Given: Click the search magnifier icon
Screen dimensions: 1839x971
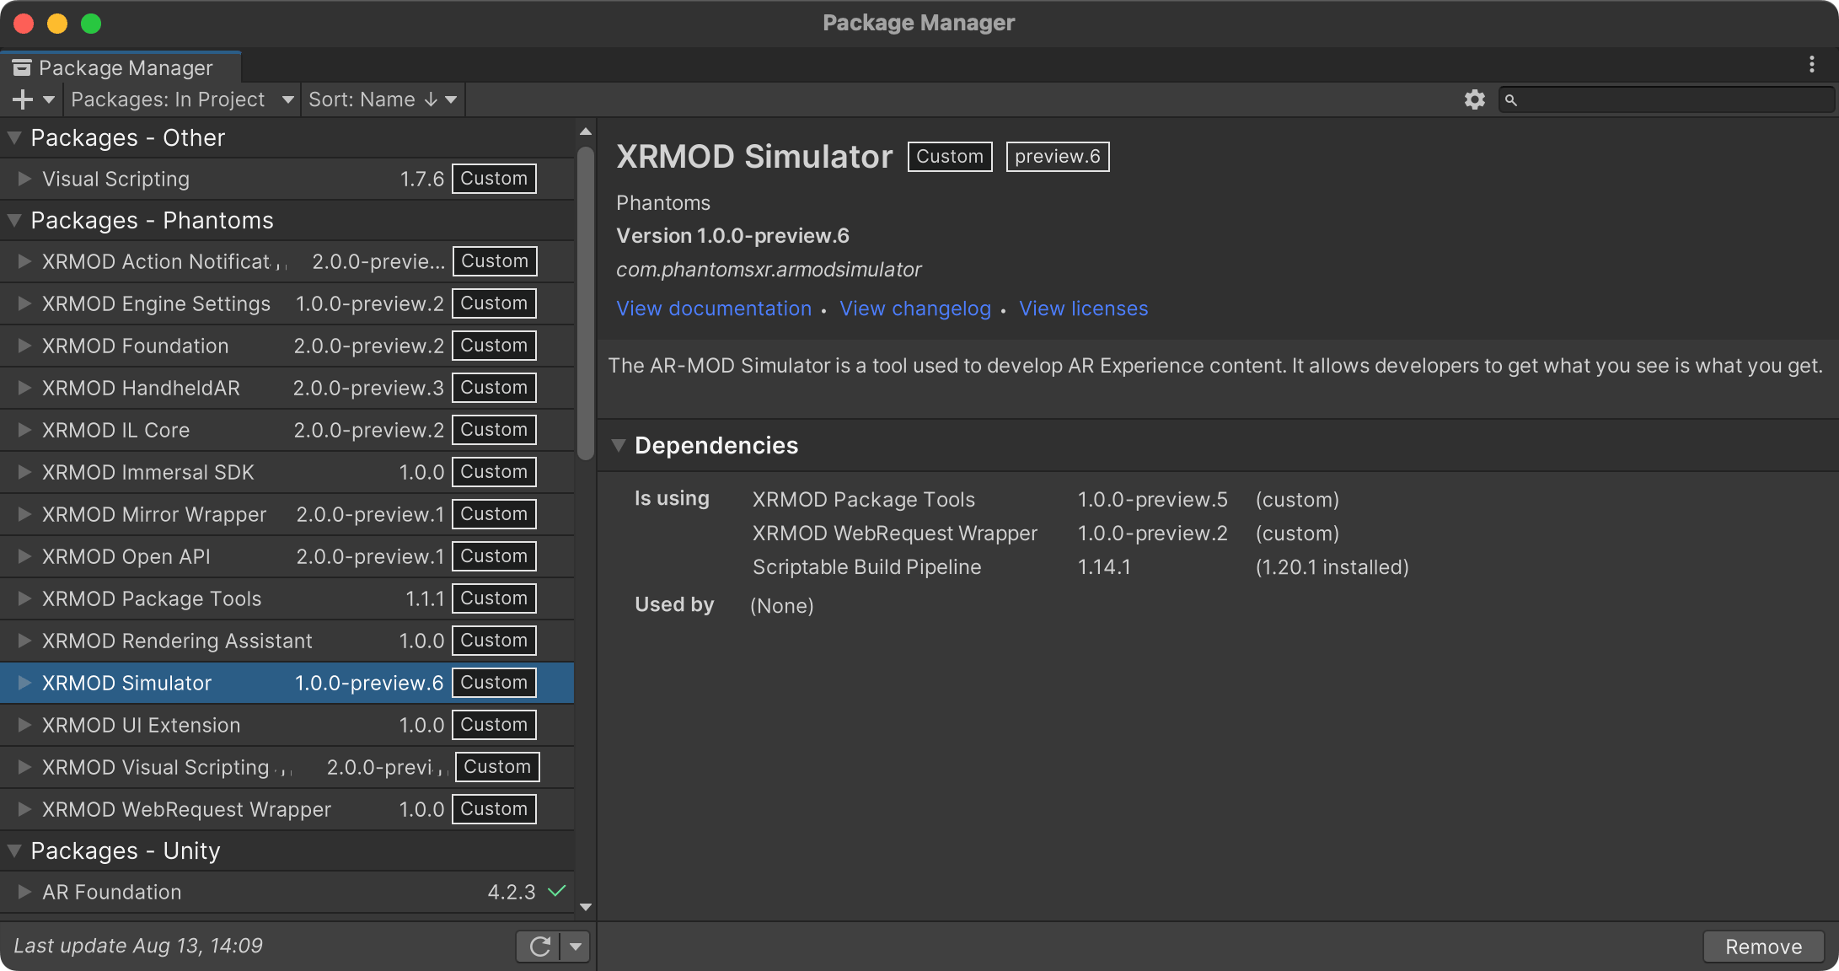Looking at the screenshot, I should (x=1511, y=100).
